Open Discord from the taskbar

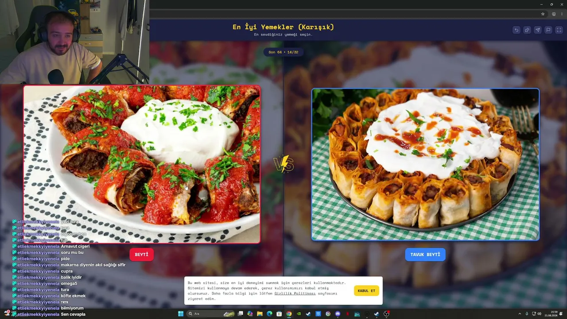point(338,314)
